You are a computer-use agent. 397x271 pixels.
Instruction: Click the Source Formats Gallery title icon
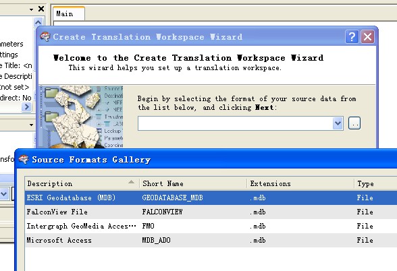24,160
